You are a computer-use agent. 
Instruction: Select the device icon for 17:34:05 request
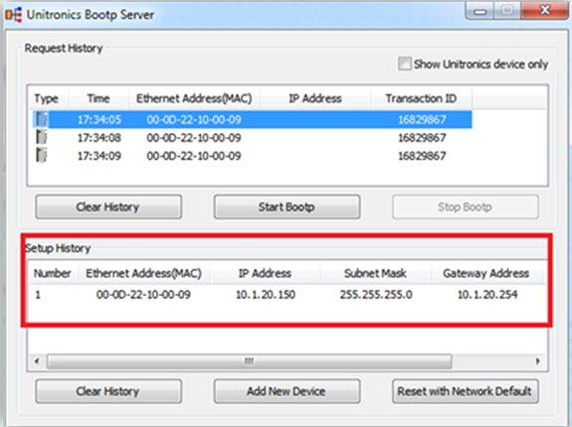42,119
